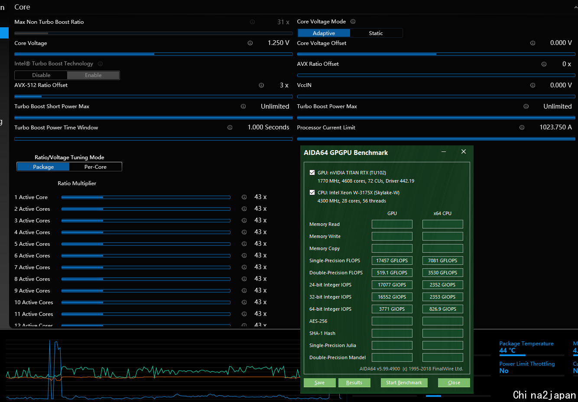Viewport: 578px width, 402px height.
Task: Minimize the AIDA64 GPGPU Benchmark window
Action: pyautogui.click(x=444, y=152)
